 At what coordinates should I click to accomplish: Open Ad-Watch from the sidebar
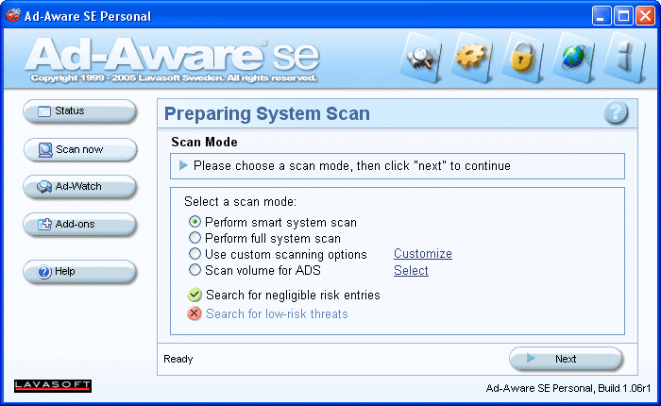[x=79, y=186]
